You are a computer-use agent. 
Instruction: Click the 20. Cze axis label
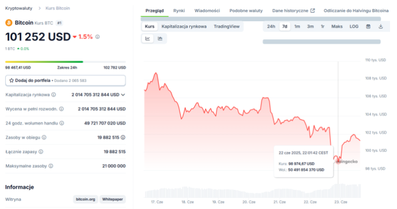point(249,202)
